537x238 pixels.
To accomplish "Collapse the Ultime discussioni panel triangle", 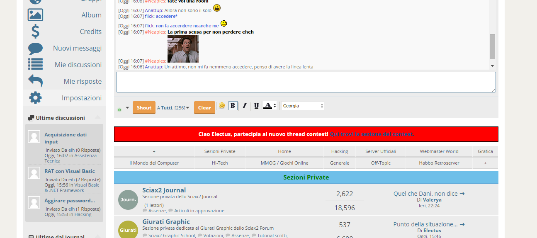I will [x=98, y=118].
